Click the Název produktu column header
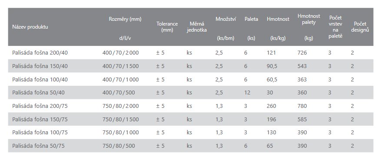The width and height of the screenshot is (381, 159). pyautogui.click(x=30, y=27)
